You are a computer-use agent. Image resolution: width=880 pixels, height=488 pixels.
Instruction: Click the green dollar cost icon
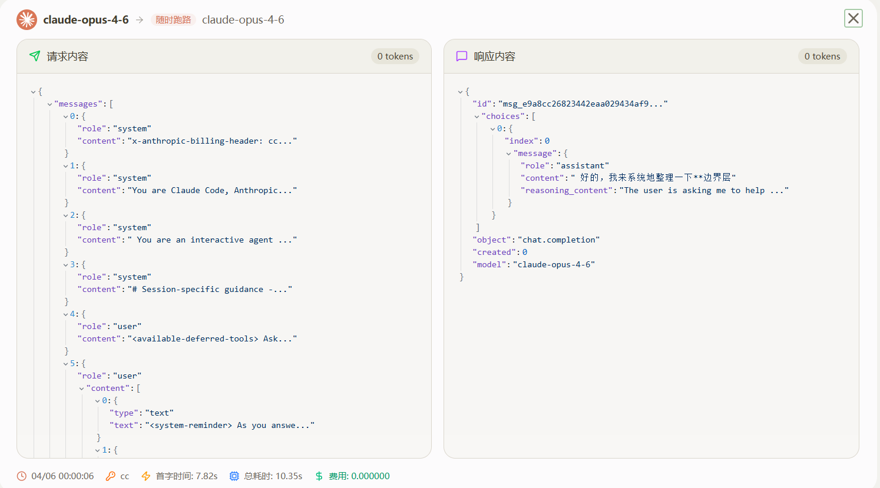click(319, 476)
